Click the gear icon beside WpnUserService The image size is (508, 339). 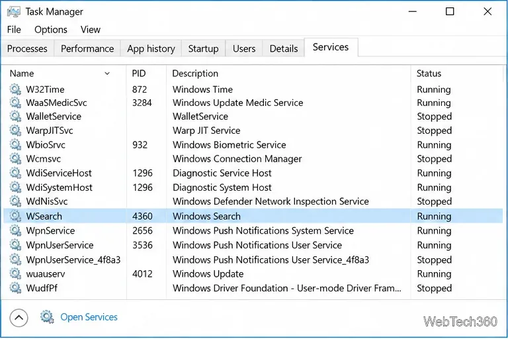[x=15, y=245]
